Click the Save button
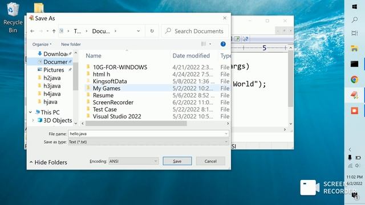 point(177,161)
